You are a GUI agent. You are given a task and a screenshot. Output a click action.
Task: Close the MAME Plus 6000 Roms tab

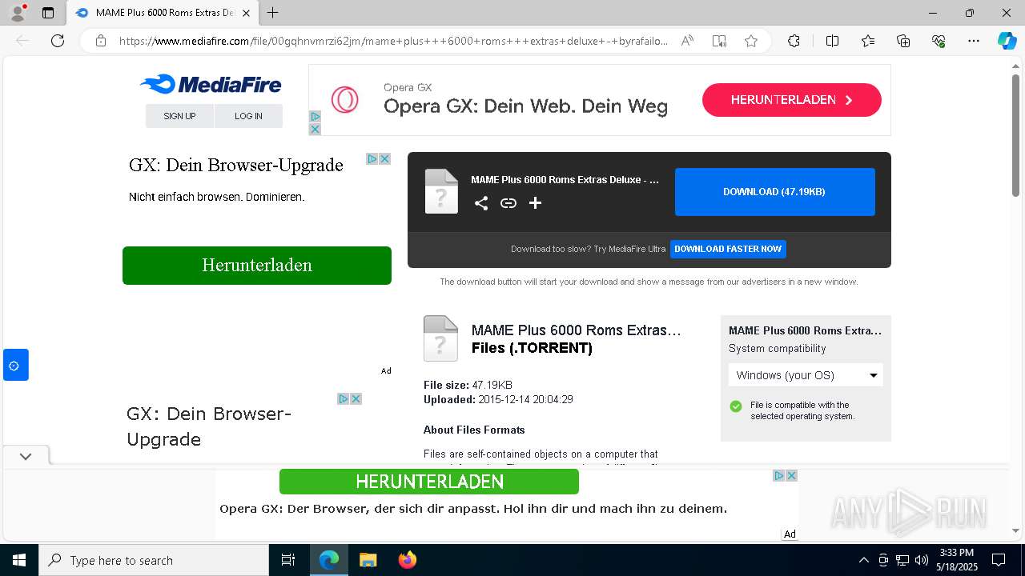tap(246, 13)
